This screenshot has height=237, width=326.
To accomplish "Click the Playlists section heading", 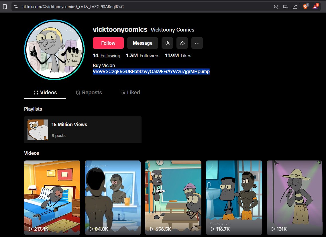I will click(33, 109).
